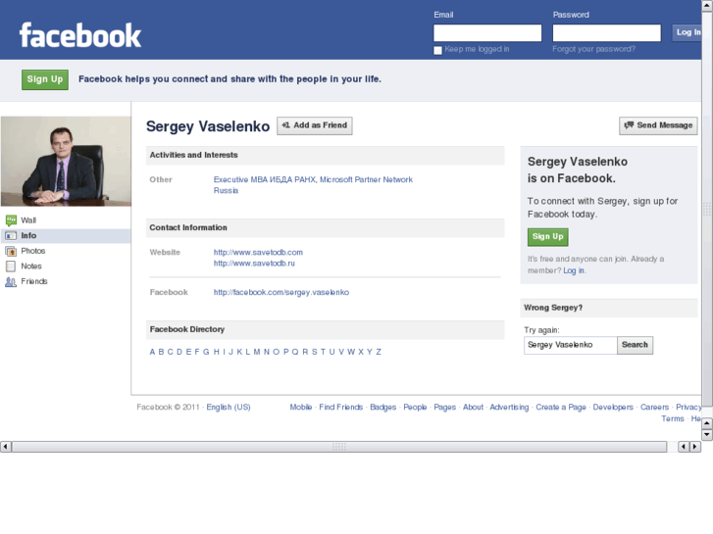Open directory letter M
The image size is (713, 534).
[257, 352]
